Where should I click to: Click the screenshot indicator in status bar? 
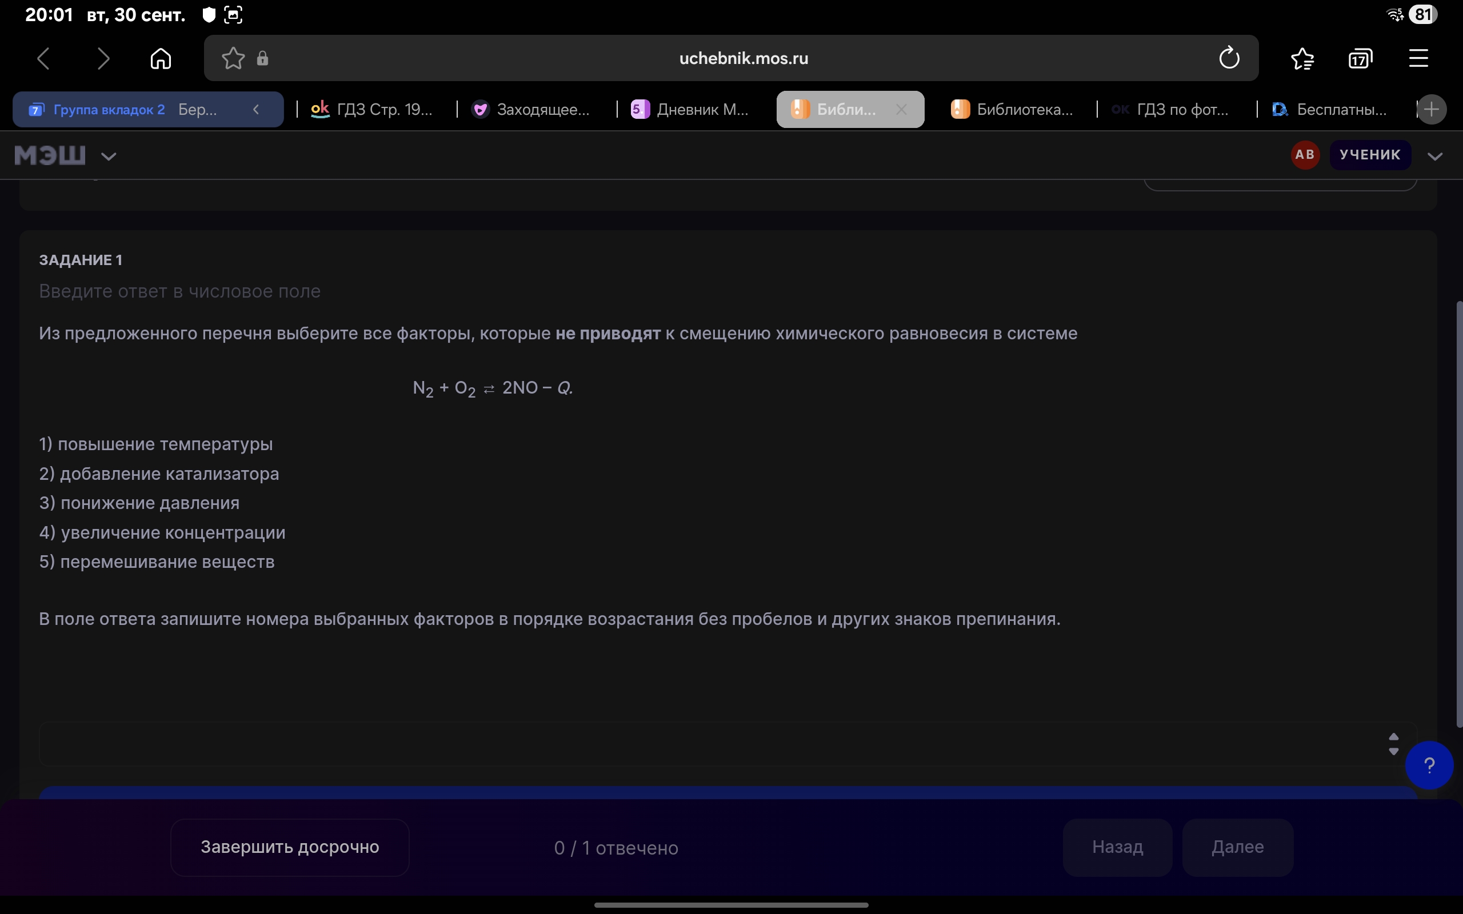[233, 14]
